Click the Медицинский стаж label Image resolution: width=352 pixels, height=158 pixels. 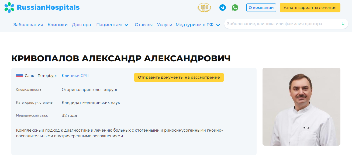pos(32,115)
